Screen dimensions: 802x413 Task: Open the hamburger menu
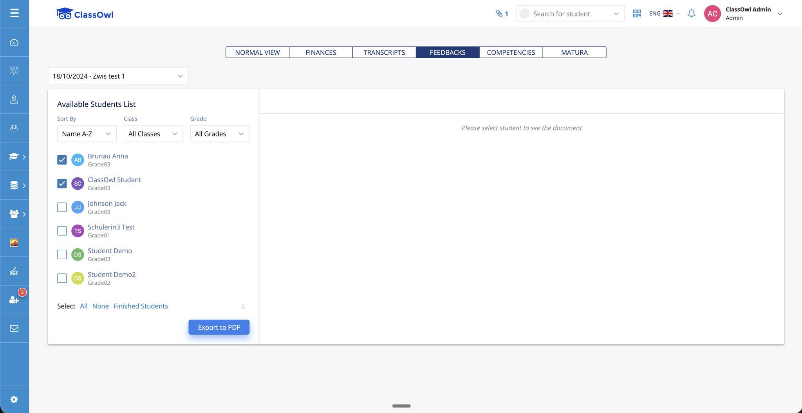(14, 13)
